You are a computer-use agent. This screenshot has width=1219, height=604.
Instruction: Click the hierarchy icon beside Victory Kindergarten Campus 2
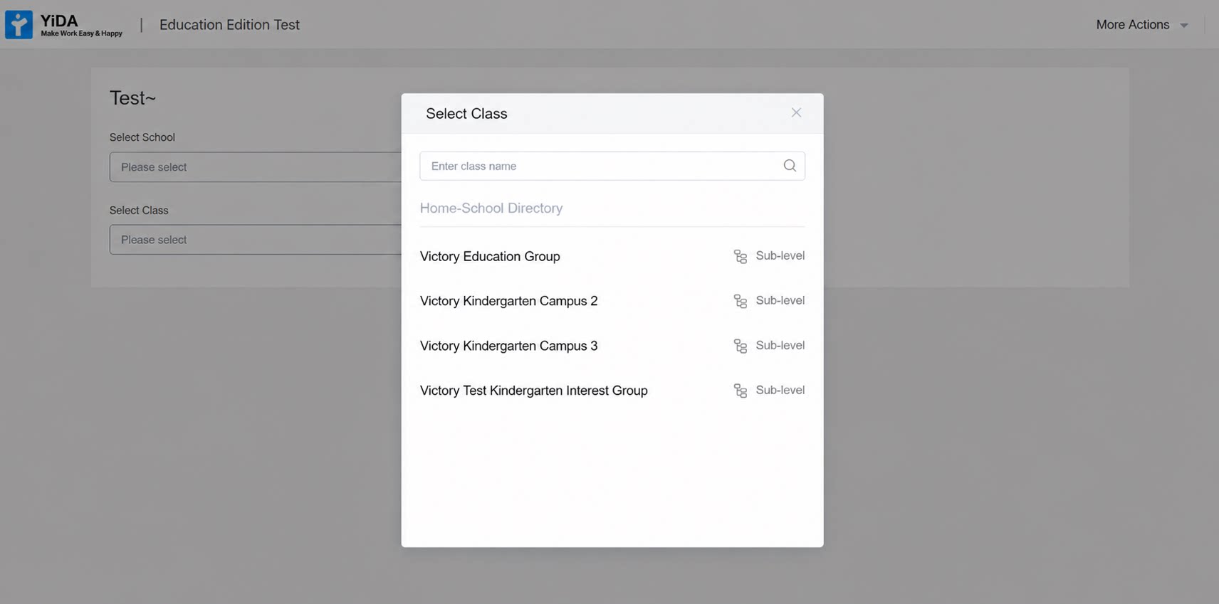[x=741, y=301]
